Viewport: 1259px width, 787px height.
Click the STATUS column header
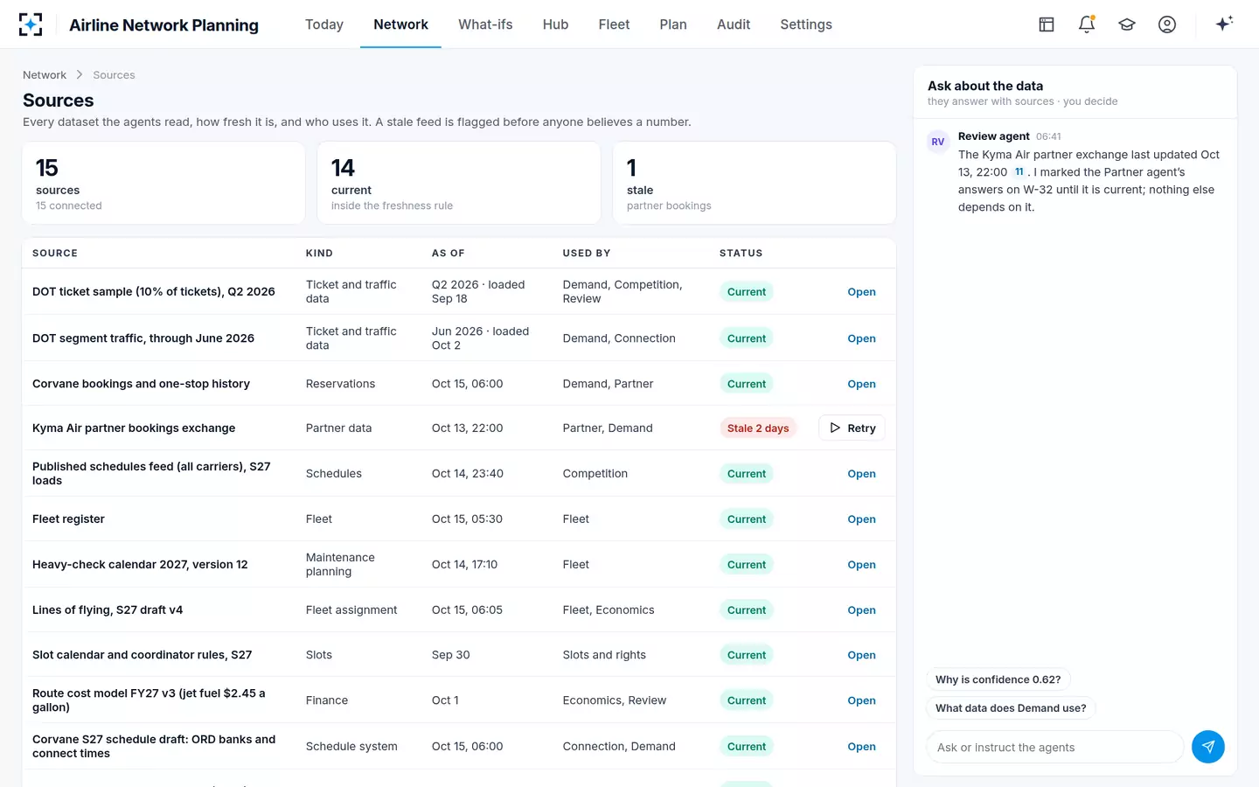741,254
